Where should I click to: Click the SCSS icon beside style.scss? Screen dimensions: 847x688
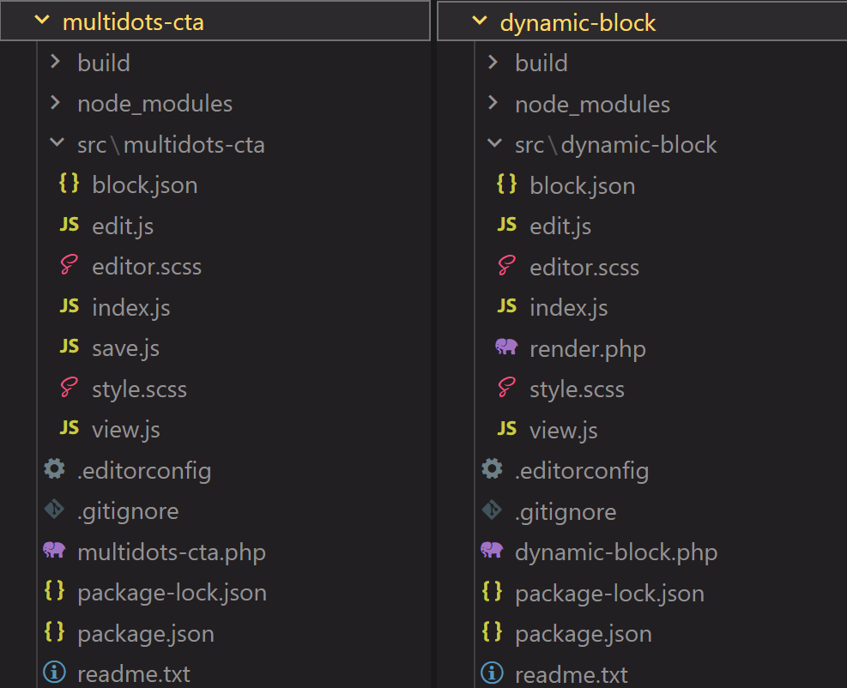click(70, 389)
